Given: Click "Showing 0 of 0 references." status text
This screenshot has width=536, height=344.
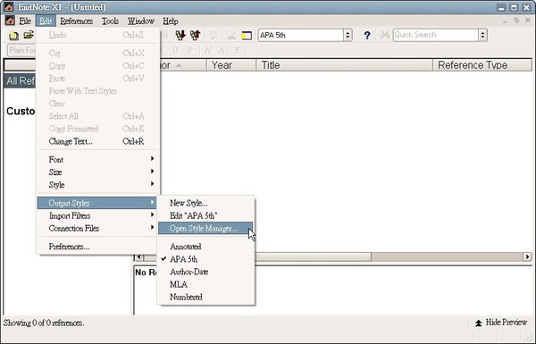Looking at the screenshot, I should click(x=44, y=323).
